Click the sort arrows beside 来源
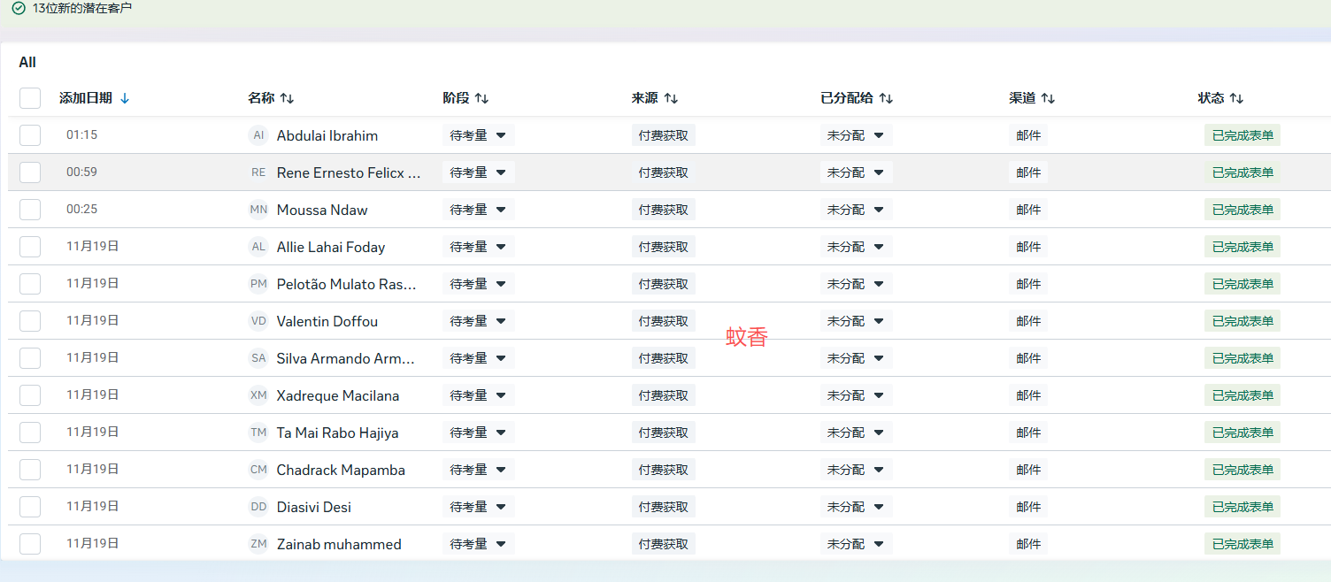1331x582 pixels. point(671,98)
